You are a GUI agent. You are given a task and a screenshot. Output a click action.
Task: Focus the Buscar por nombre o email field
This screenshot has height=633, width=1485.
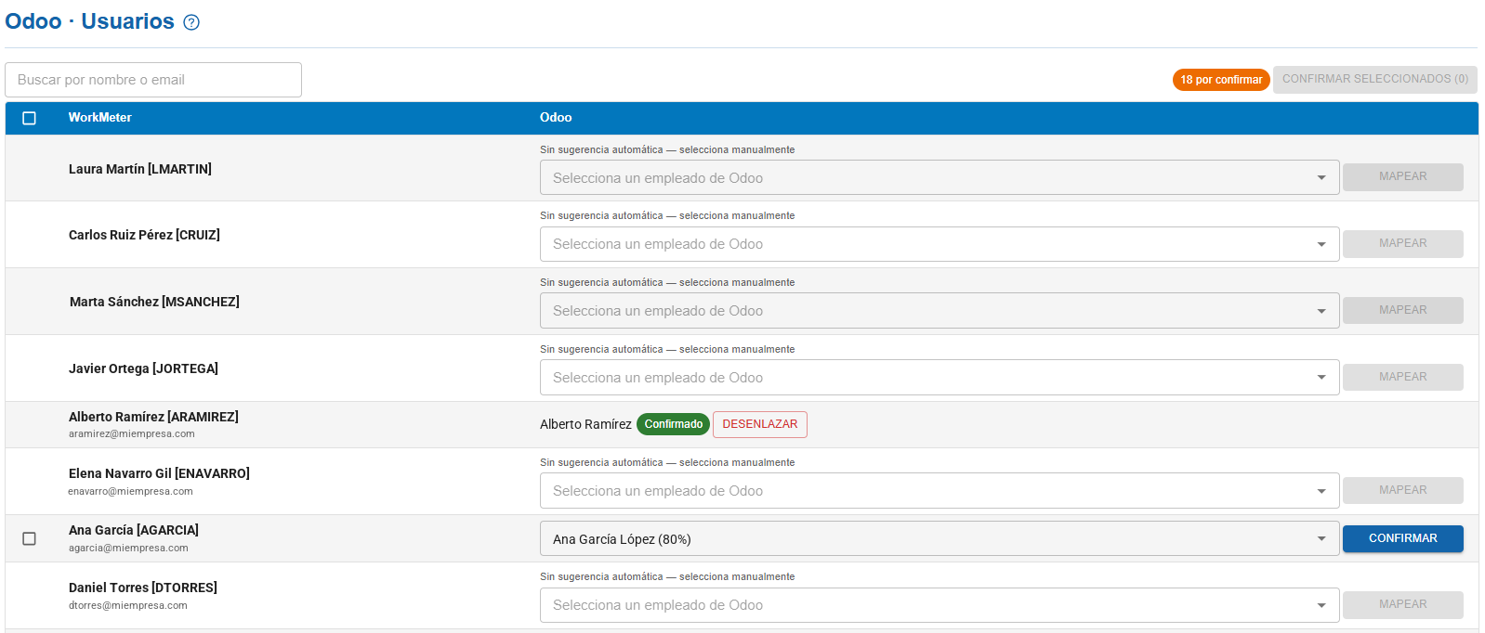153,80
